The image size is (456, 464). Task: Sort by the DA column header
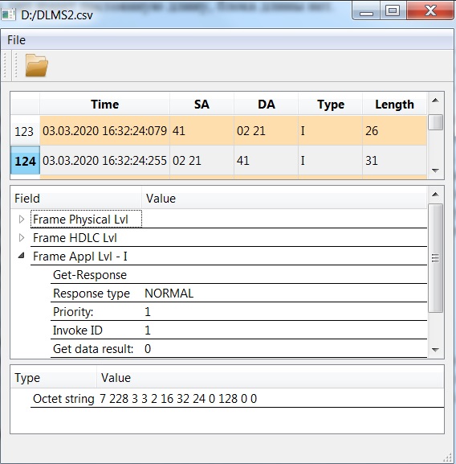coord(266,105)
